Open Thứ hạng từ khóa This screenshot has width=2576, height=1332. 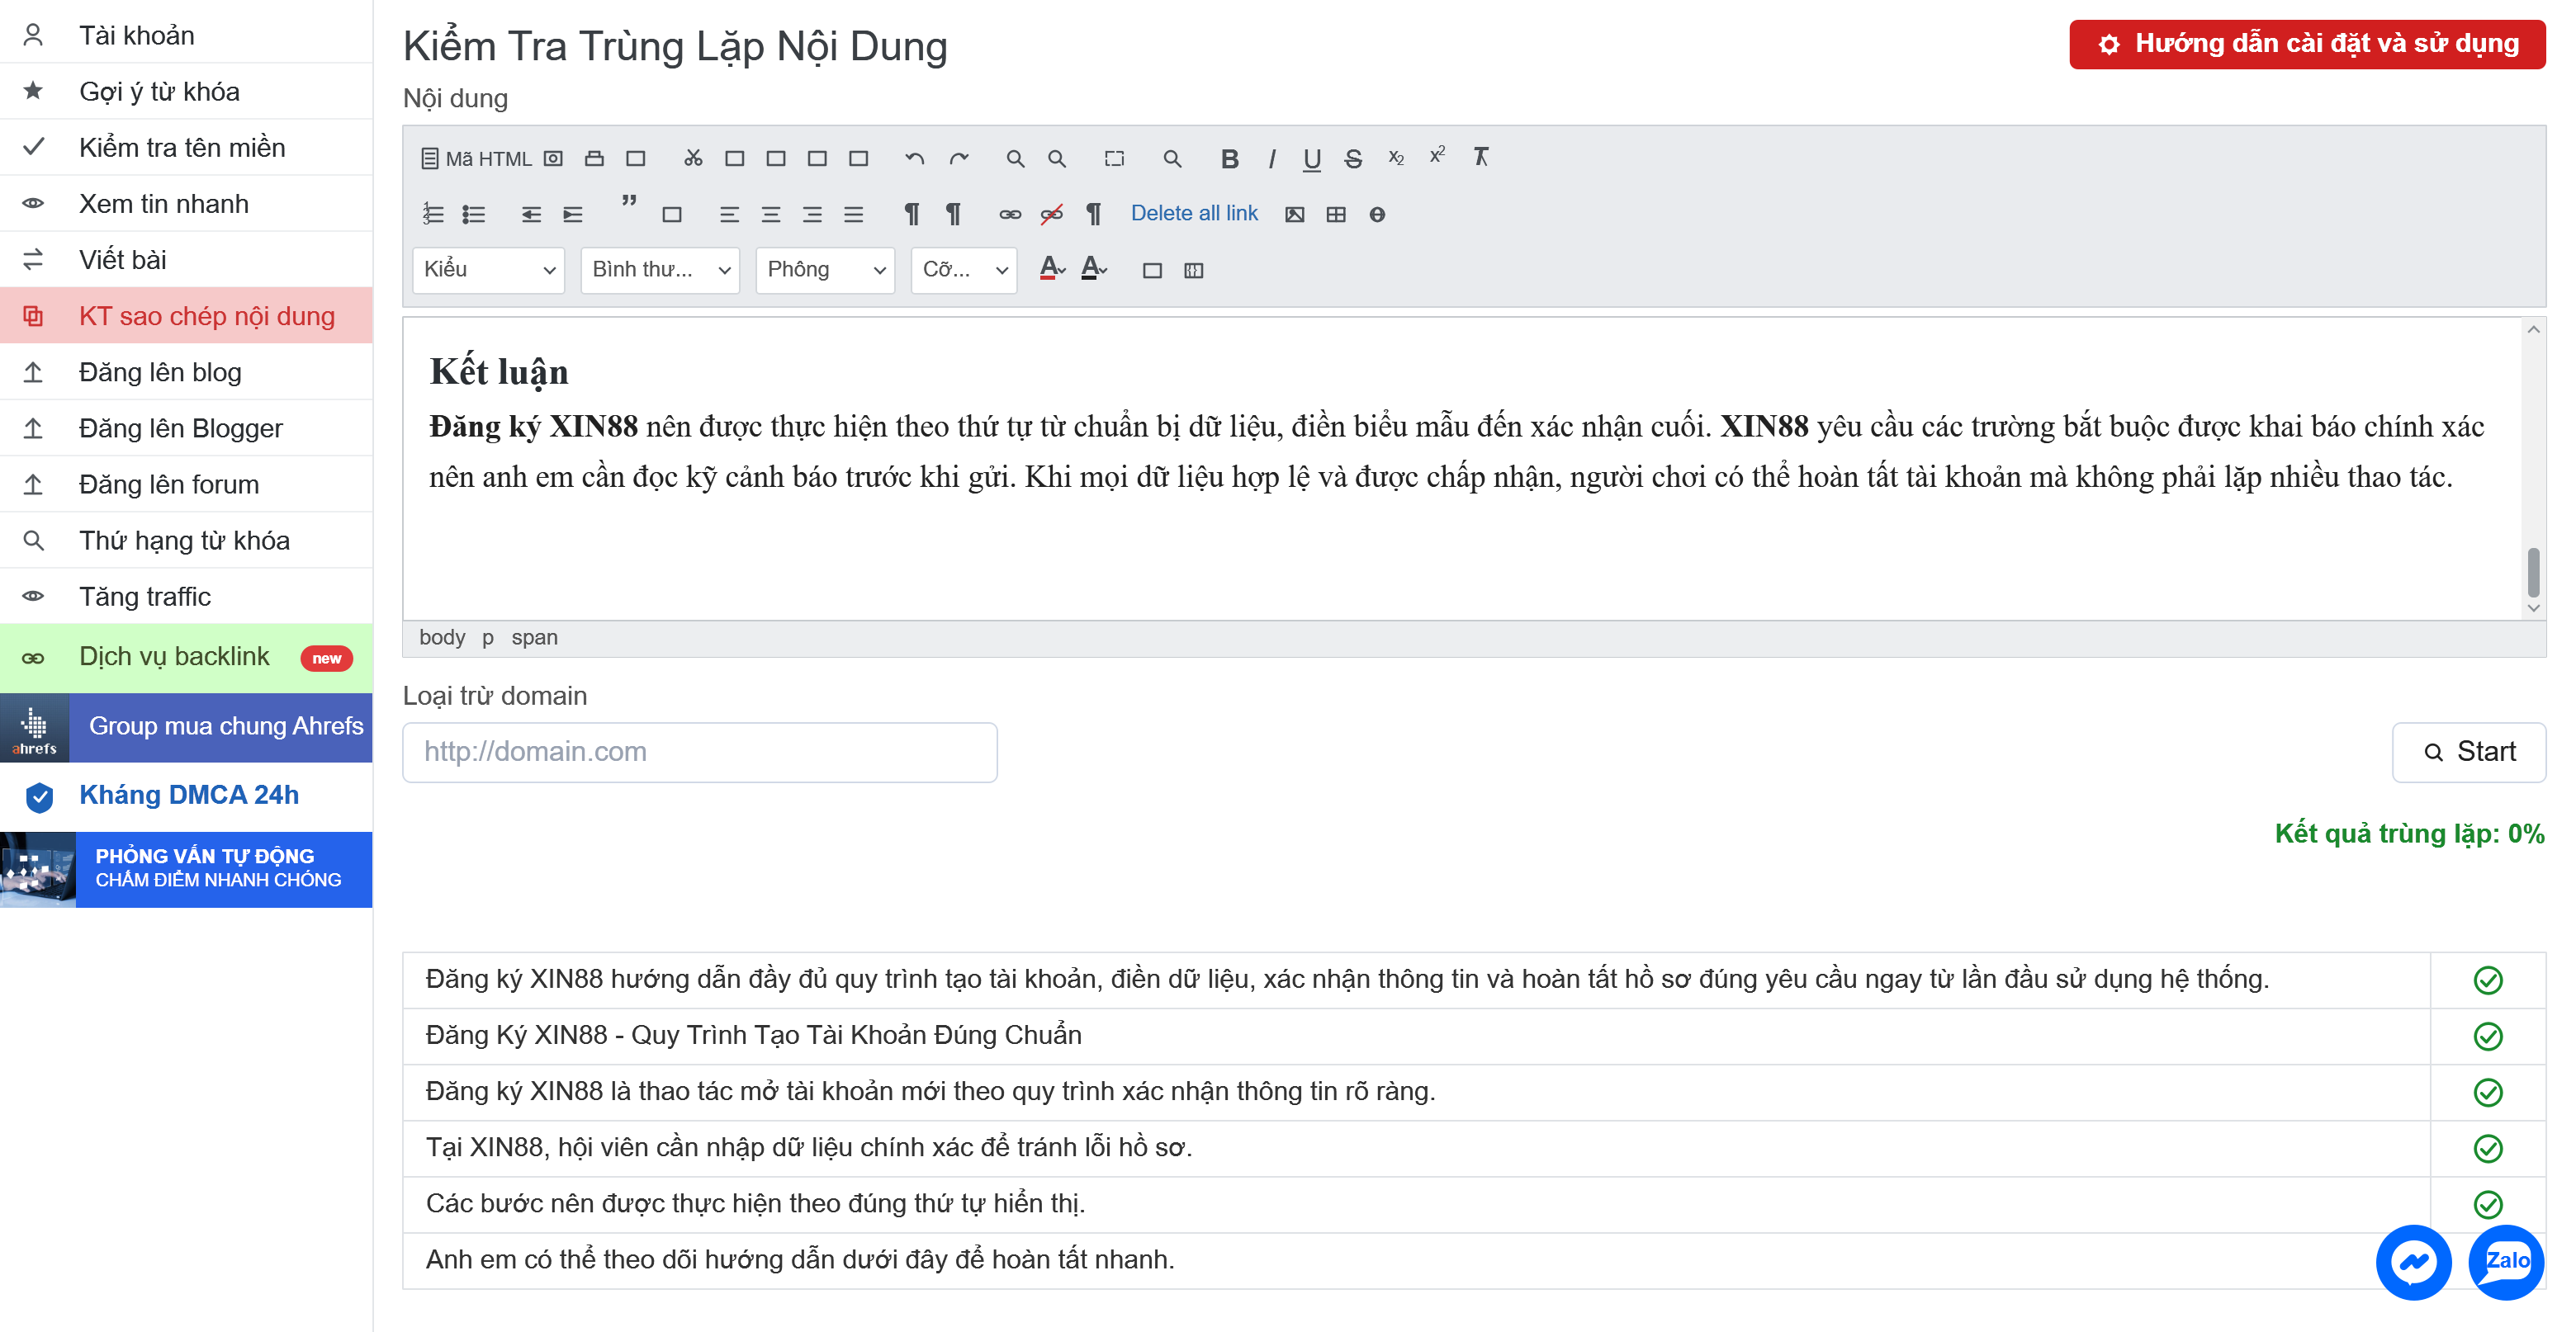pyautogui.click(x=186, y=540)
